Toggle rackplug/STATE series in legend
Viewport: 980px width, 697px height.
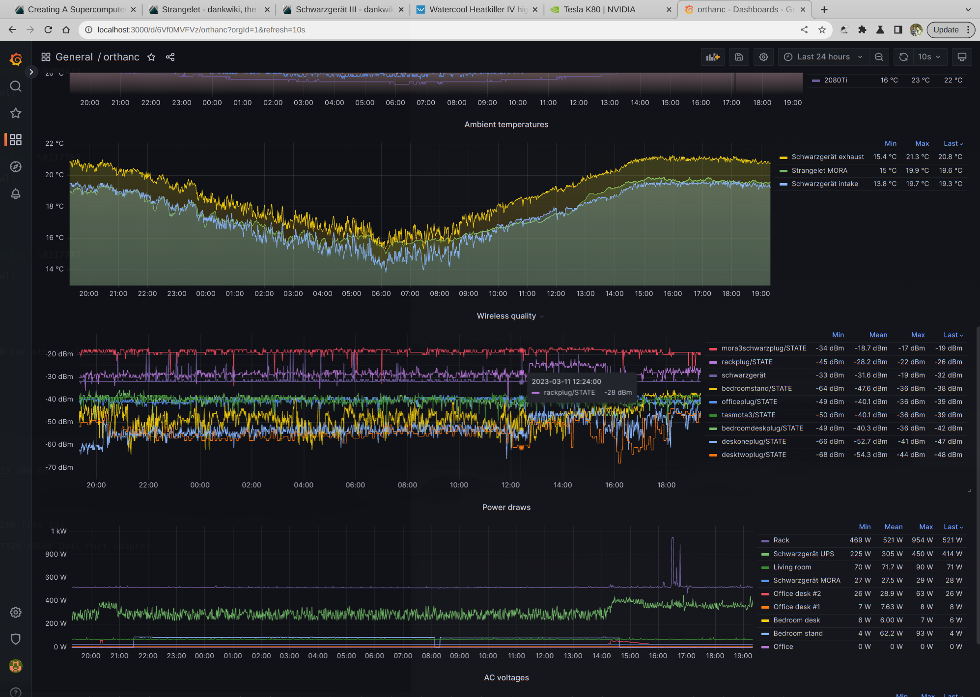click(747, 362)
